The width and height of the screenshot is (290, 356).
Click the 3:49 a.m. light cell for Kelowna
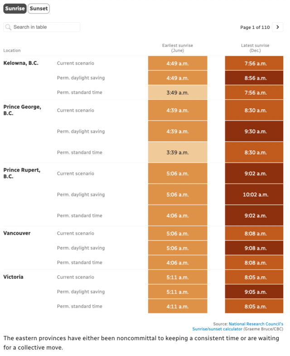pos(178,92)
